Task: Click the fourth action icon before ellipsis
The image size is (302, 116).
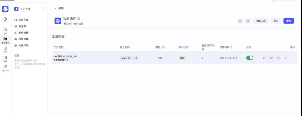Action: click(x=286, y=58)
